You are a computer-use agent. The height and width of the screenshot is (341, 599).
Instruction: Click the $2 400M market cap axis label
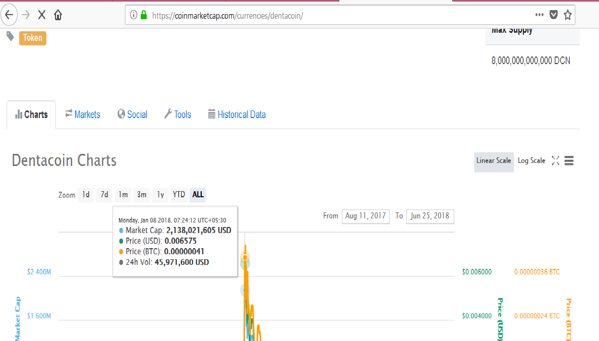click(39, 272)
